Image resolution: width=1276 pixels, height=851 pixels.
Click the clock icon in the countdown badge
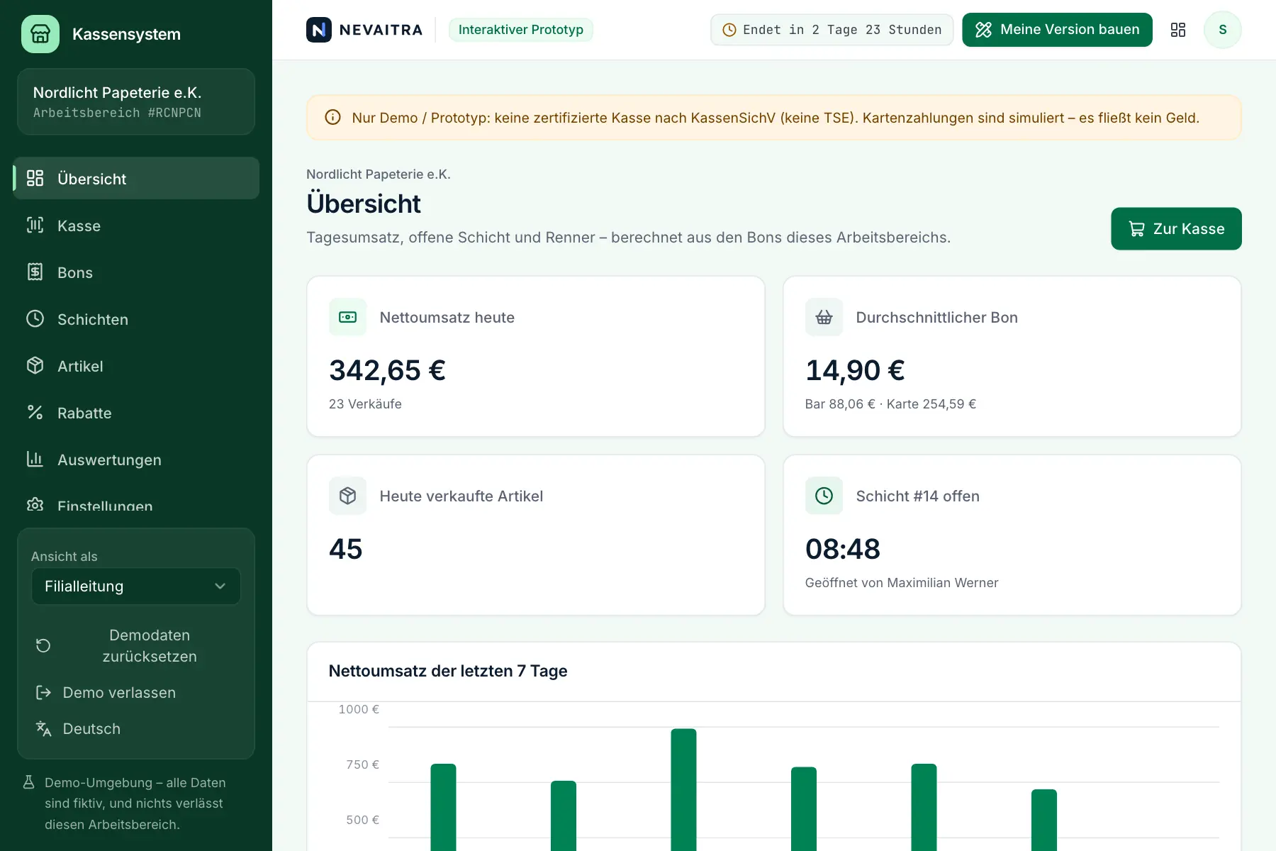(729, 30)
